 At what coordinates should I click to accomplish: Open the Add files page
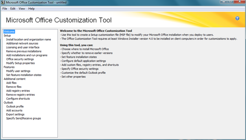(11, 83)
